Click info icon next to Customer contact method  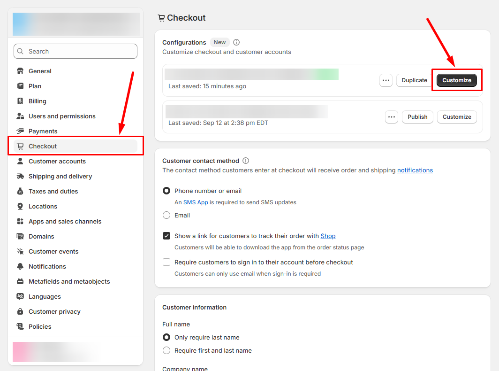246,161
